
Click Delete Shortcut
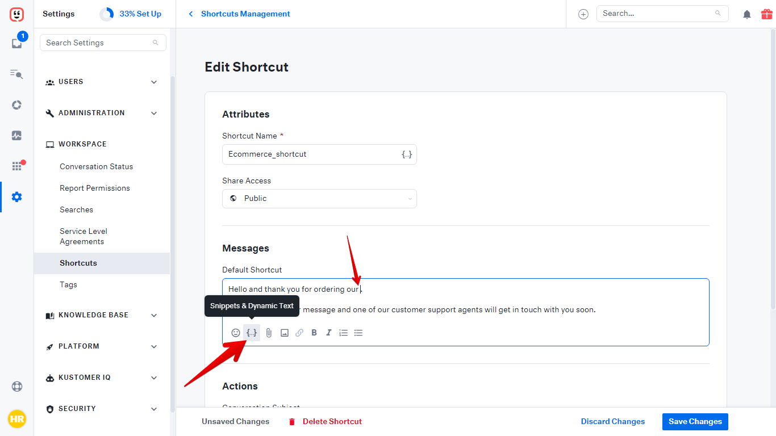(325, 422)
